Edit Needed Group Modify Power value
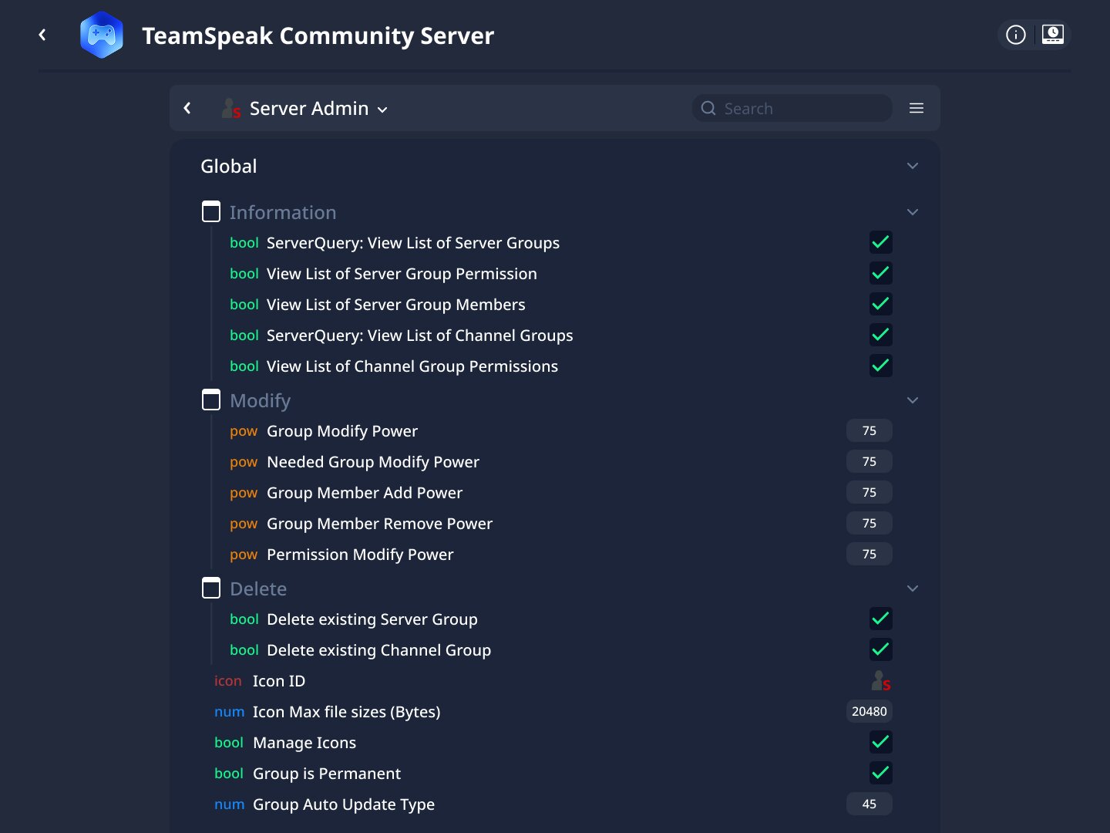Viewport: 1110px width, 833px height. click(869, 461)
